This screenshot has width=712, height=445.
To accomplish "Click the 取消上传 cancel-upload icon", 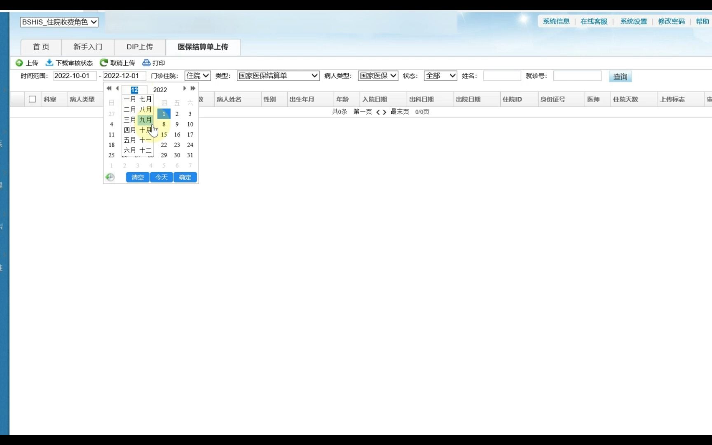I will click(103, 63).
